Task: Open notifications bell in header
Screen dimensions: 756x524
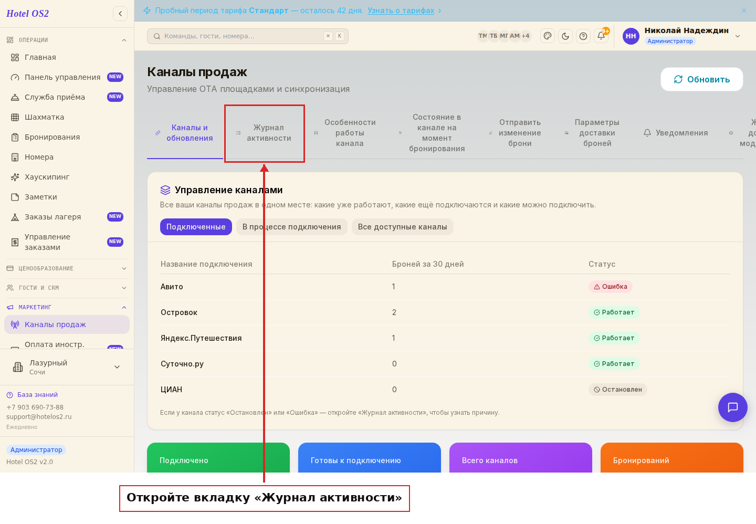Action: [x=601, y=36]
